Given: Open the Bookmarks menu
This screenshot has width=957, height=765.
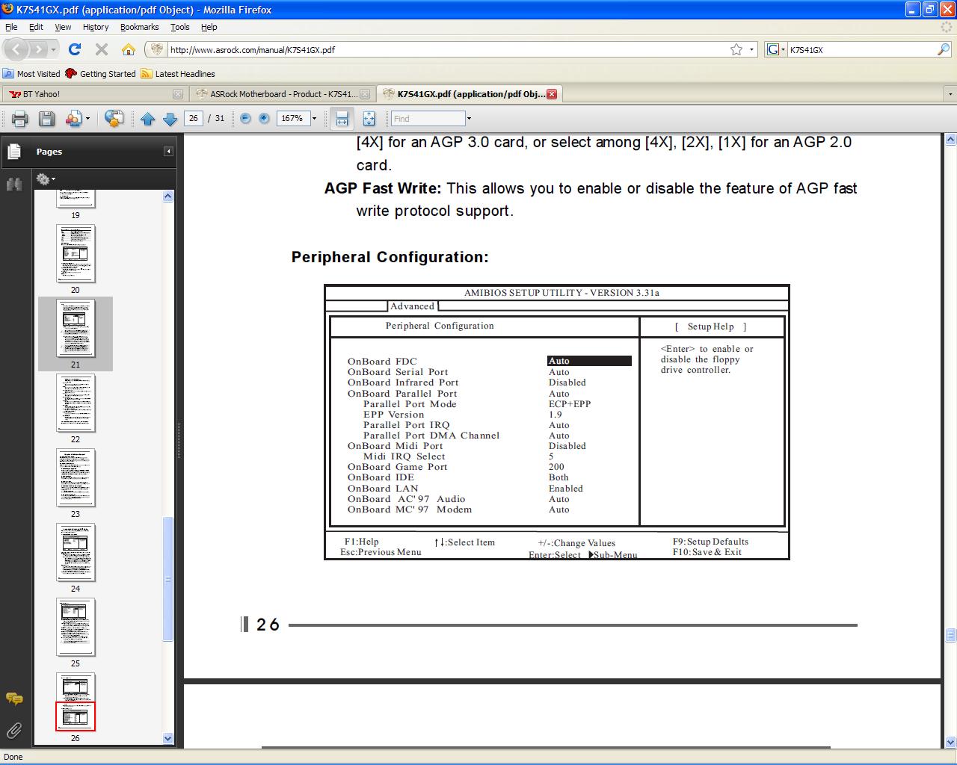Looking at the screenshot, I should coord(139,27).
